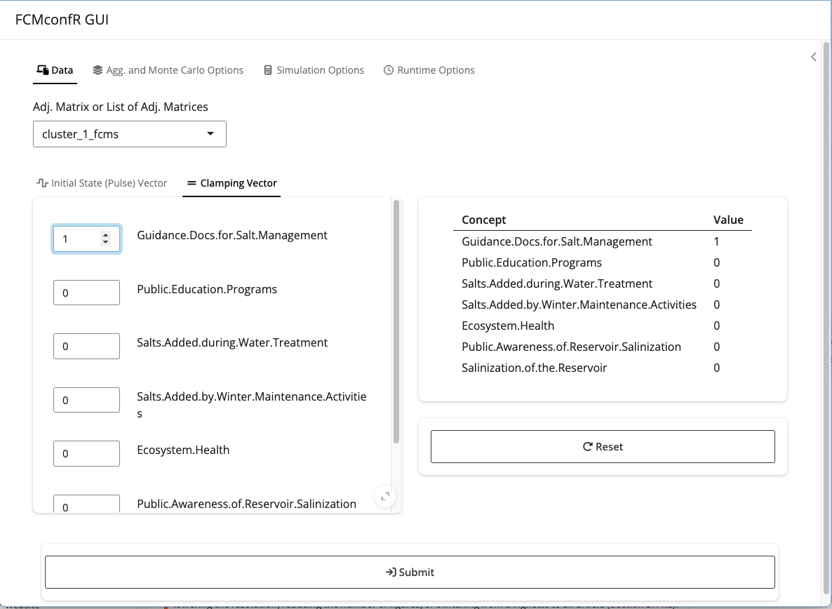
Task: Click the Public.Education.Programs value field
Action: pos(86,293)
